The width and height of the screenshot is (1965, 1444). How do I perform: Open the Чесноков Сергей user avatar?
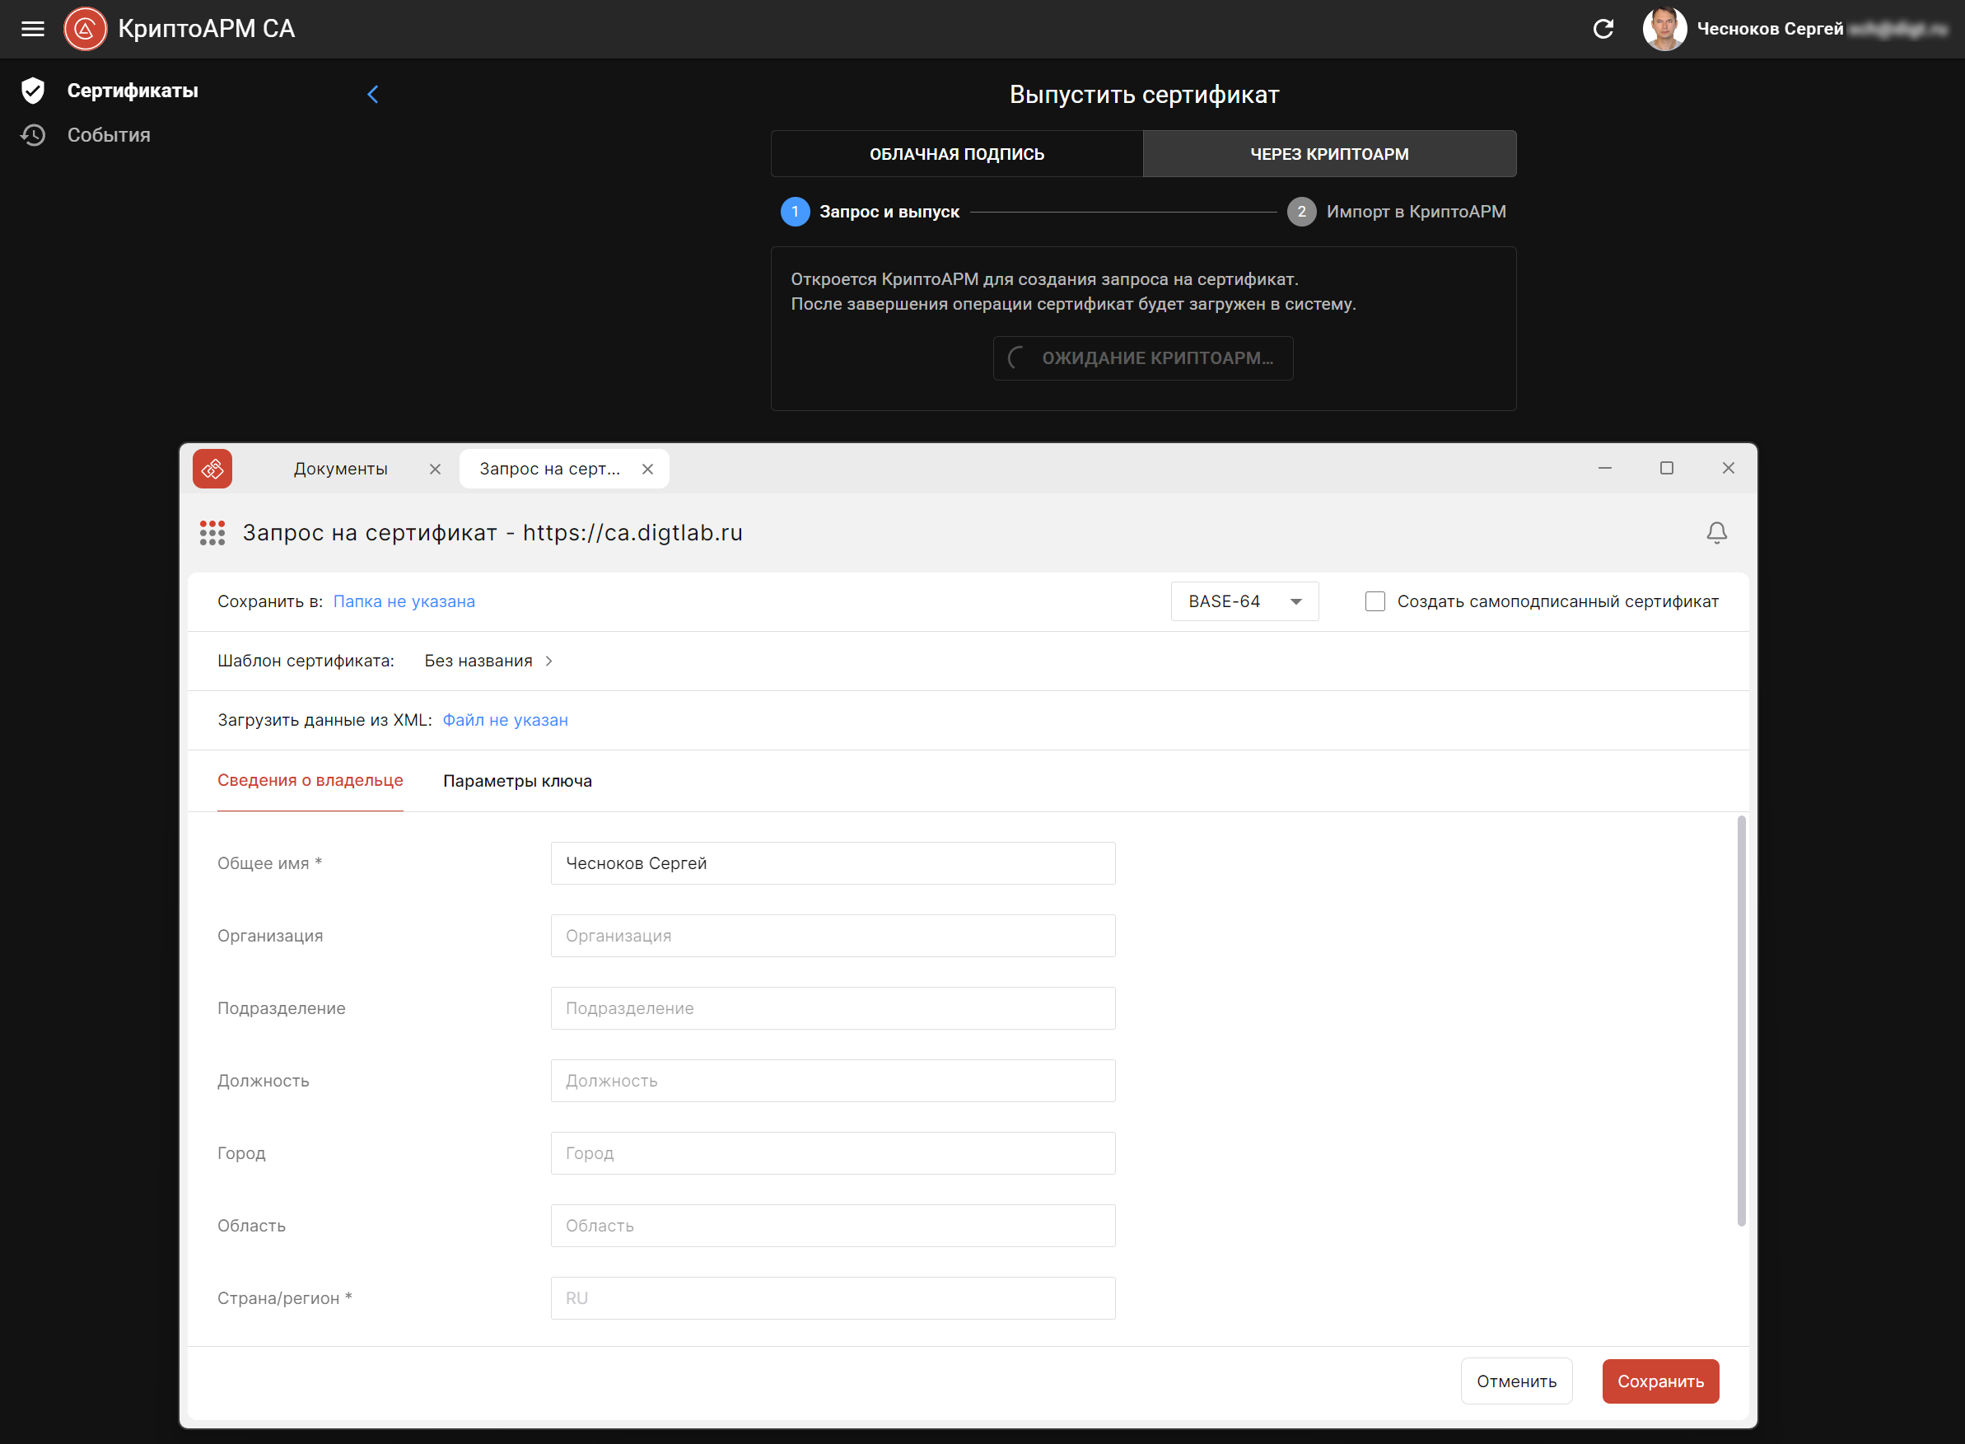[x=1664, y=29]
